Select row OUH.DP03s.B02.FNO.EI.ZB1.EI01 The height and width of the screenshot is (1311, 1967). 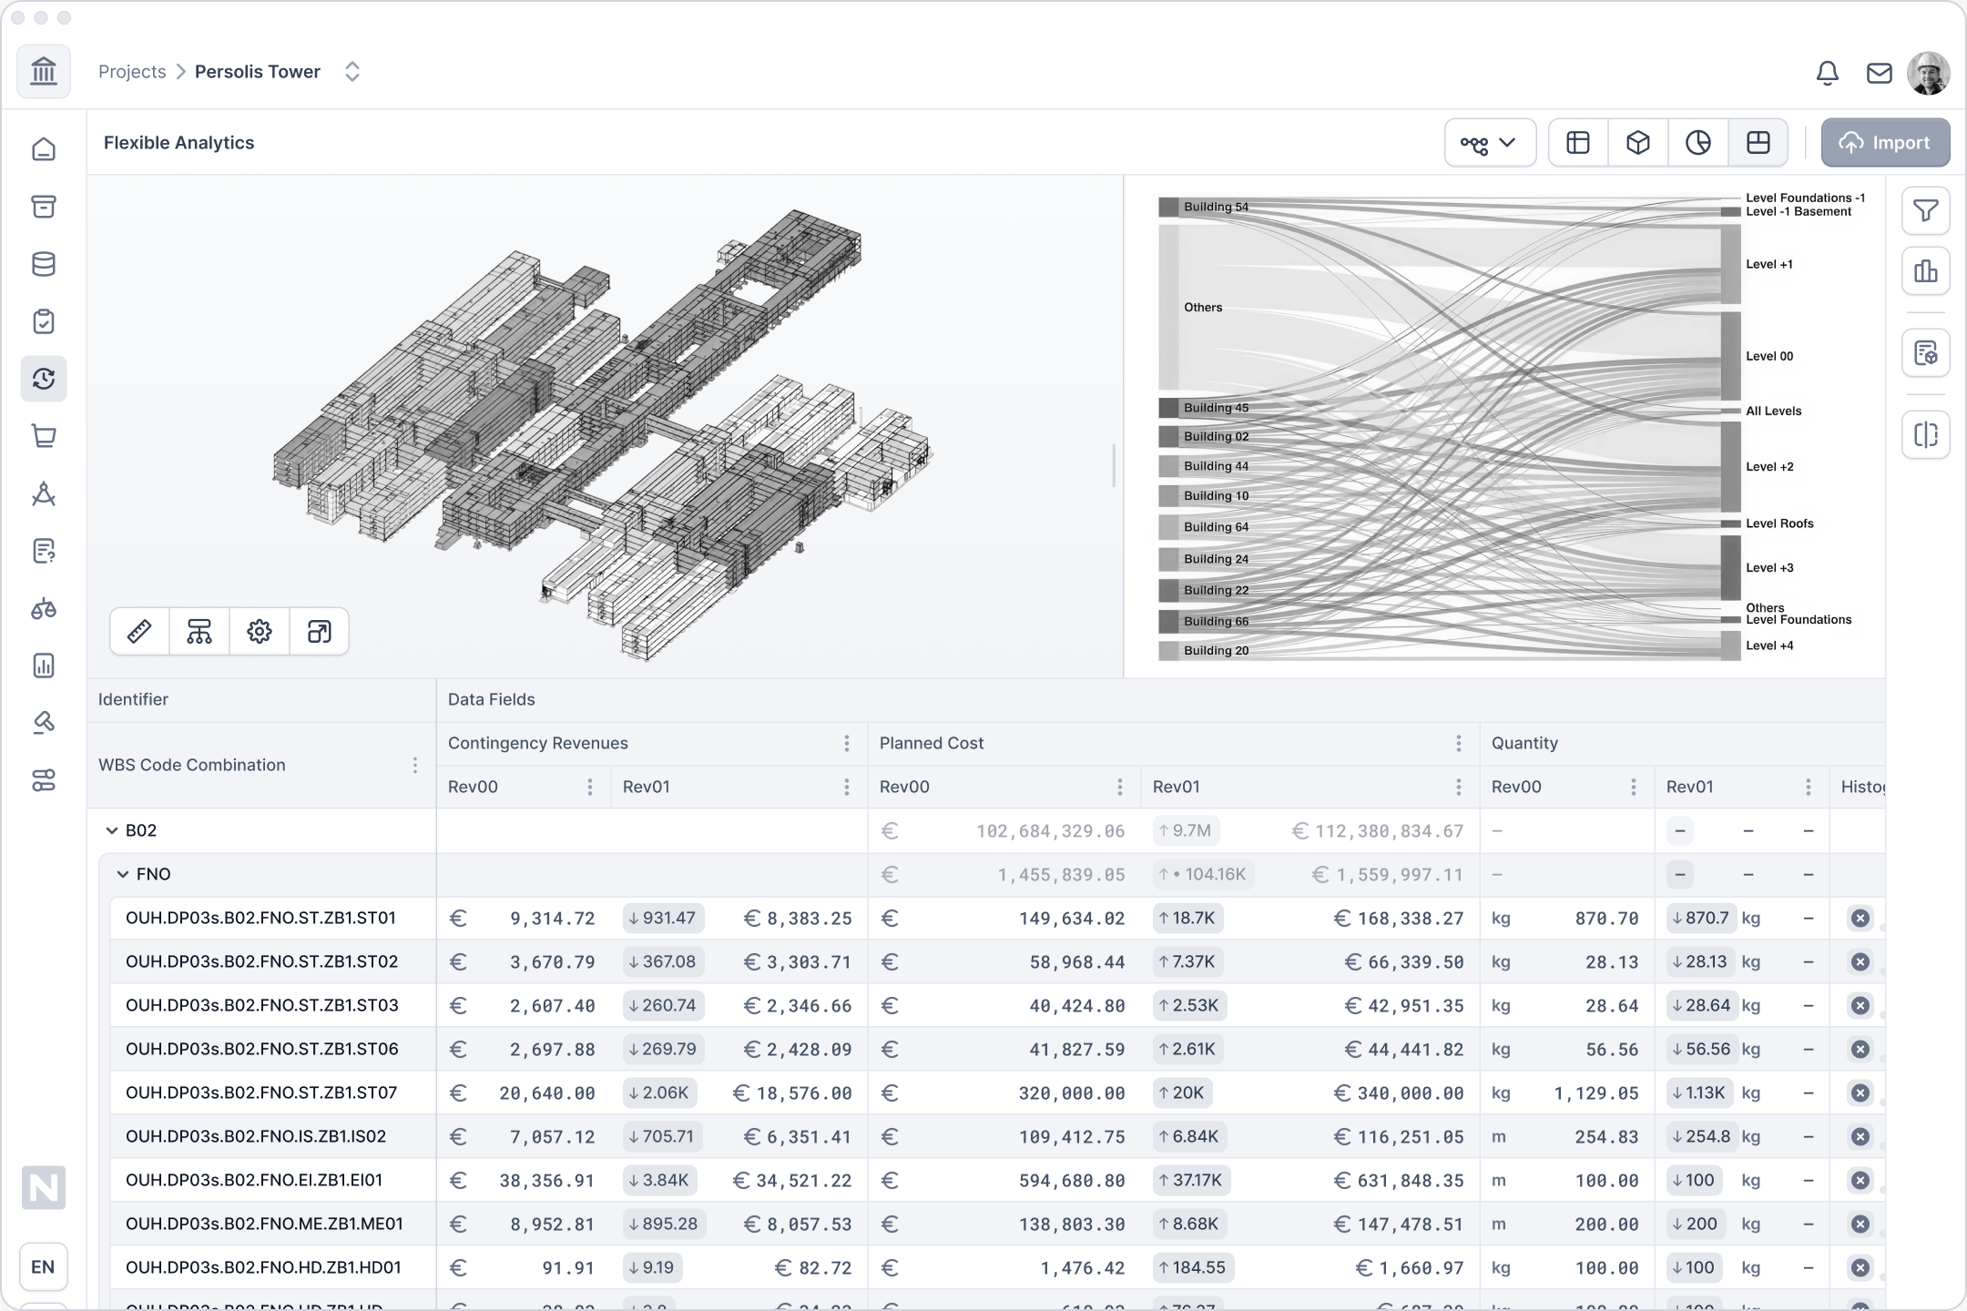click(x=255, y=1180)
